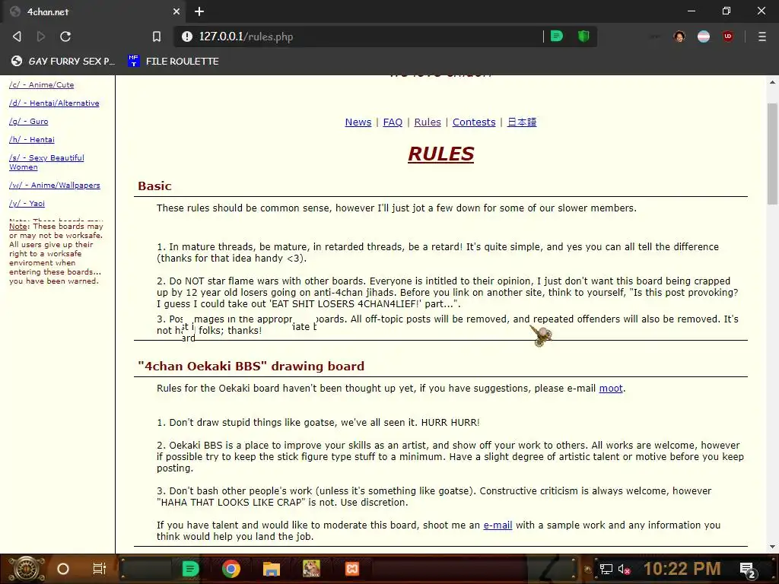Open the steampunk Start button
Image resolution: width=779 pixels, height=584 pixels.
tap(26, 569)
